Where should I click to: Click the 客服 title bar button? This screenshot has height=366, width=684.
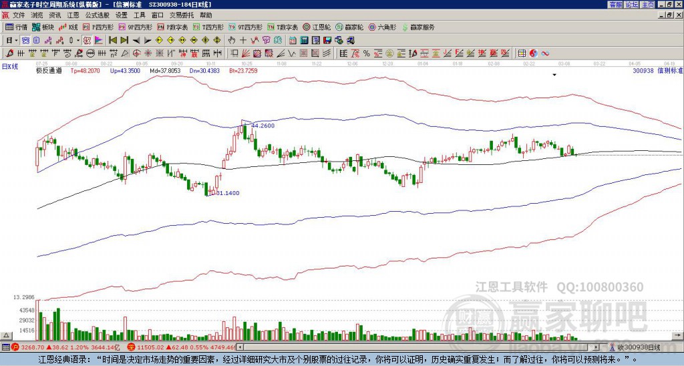(x=615, y=4)
